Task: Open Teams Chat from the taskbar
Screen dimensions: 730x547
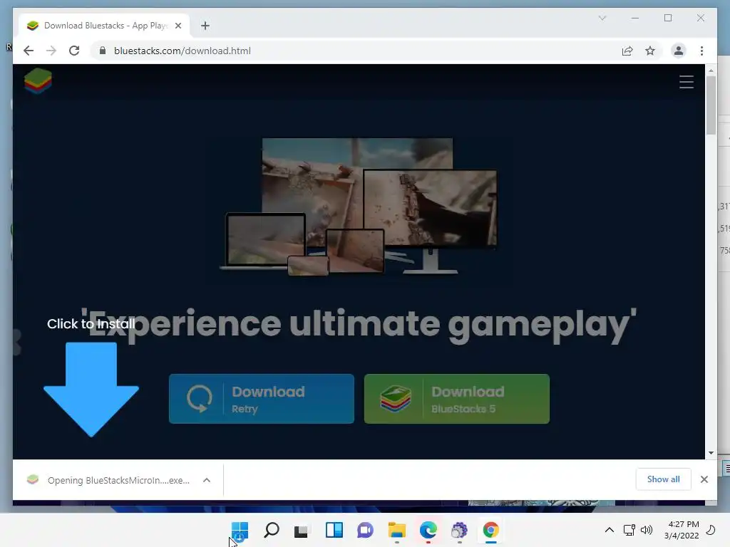Action: pyautogui.click(x=366, y=530)
